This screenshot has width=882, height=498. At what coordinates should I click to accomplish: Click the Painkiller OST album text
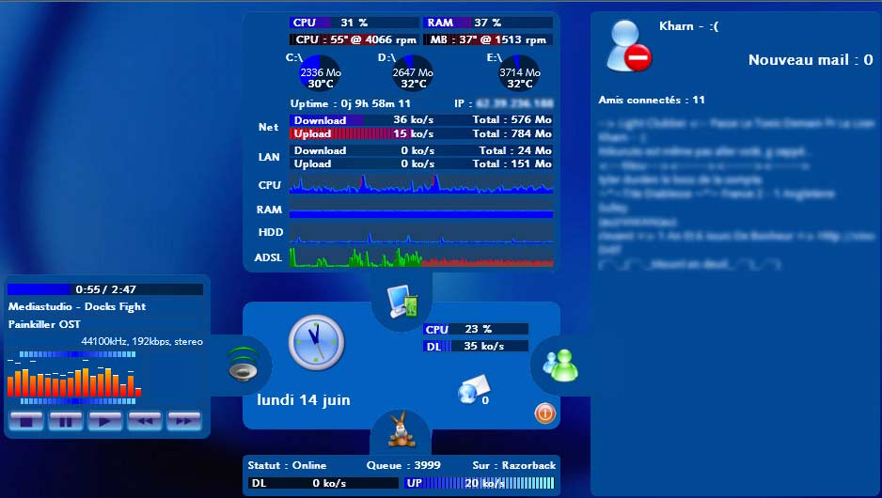click(x=44, y=324)
